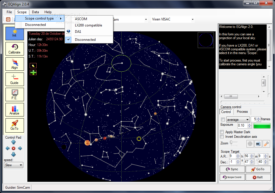
Task: Expand Scope control type submenu
Action: [40, 18]
